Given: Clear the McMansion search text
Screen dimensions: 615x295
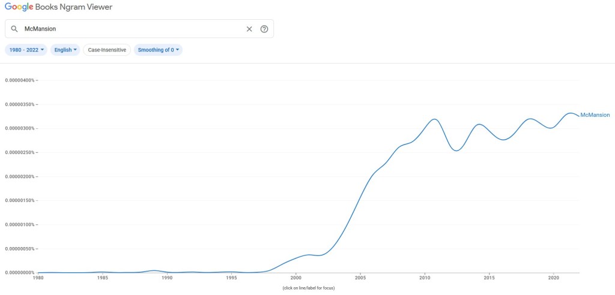Looking at the screenshot, I should [x=249, y=29].
